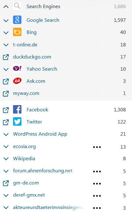
Task: Click the Google Search 'g' icon
Action: [x=17, y=20]
